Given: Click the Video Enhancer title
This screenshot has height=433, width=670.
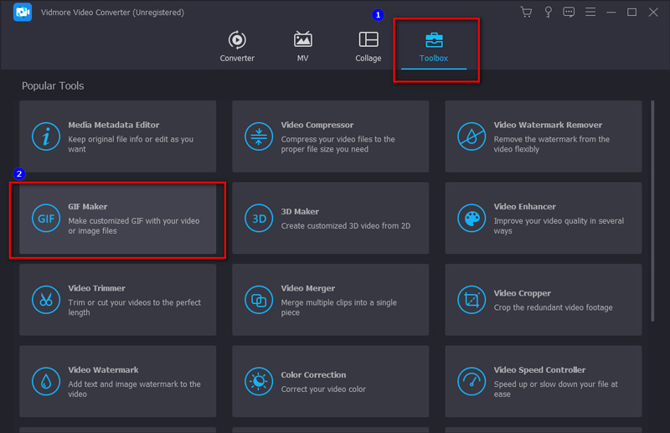Looking at the screenshot, I should (525, 207).
